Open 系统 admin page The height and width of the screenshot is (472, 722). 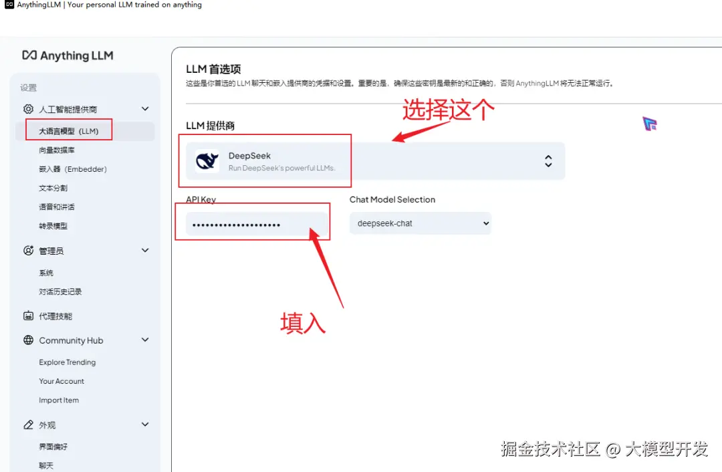tap(46, 273)
